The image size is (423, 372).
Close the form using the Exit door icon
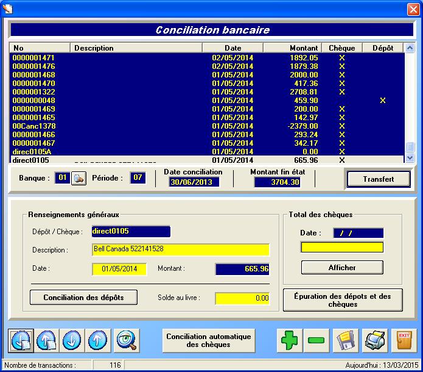tap(403, 340)
